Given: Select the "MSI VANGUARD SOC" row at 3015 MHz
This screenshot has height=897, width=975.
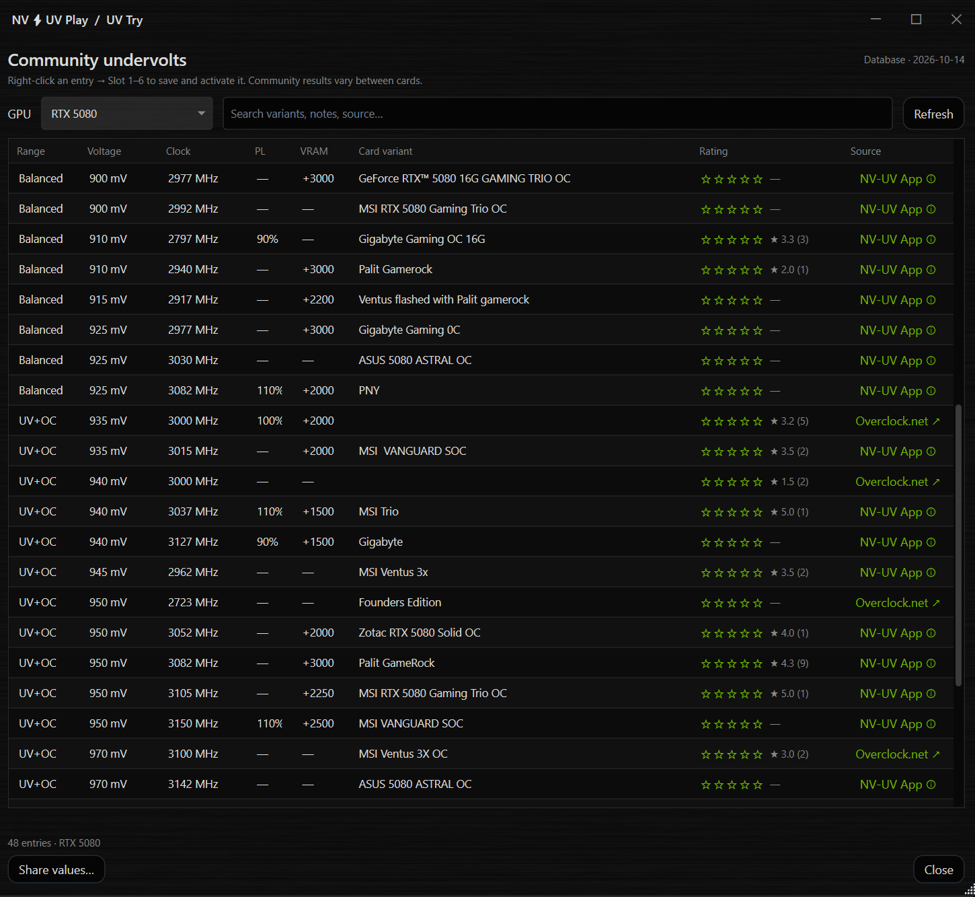Looking at the screenshot, I should tap(481, 451).
